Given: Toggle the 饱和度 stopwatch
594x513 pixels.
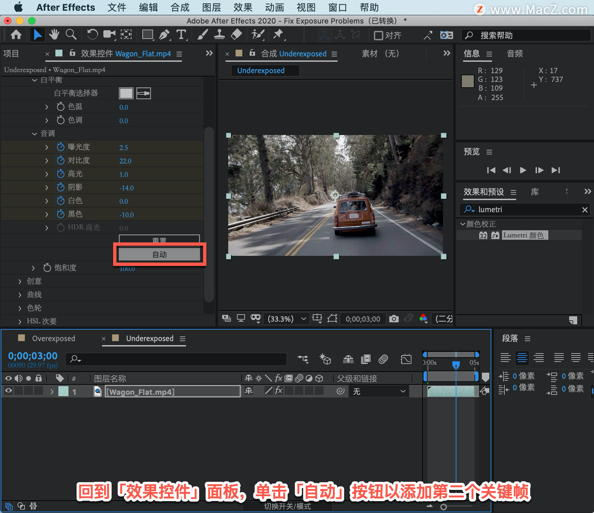Looking at the screenshot, I should (47, 268).
